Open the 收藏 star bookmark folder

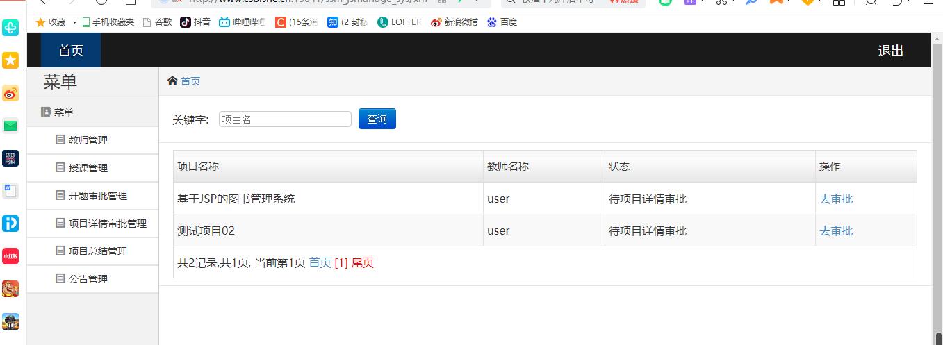pos(51,22)
